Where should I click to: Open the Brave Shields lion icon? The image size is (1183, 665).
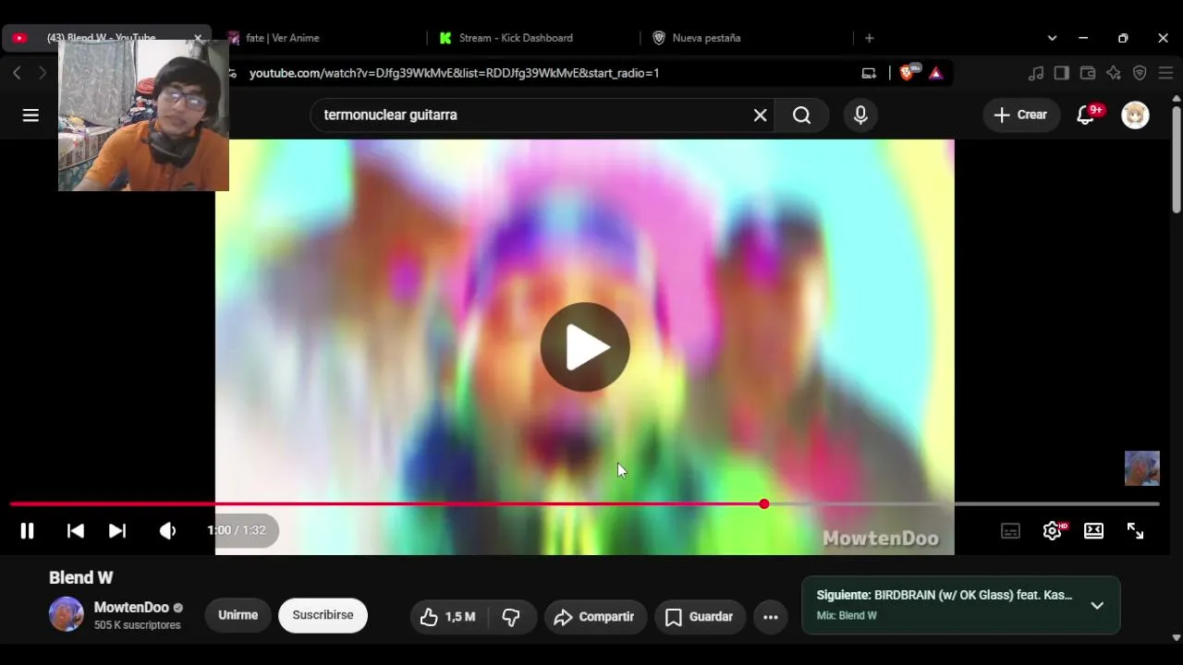[909, 72]
